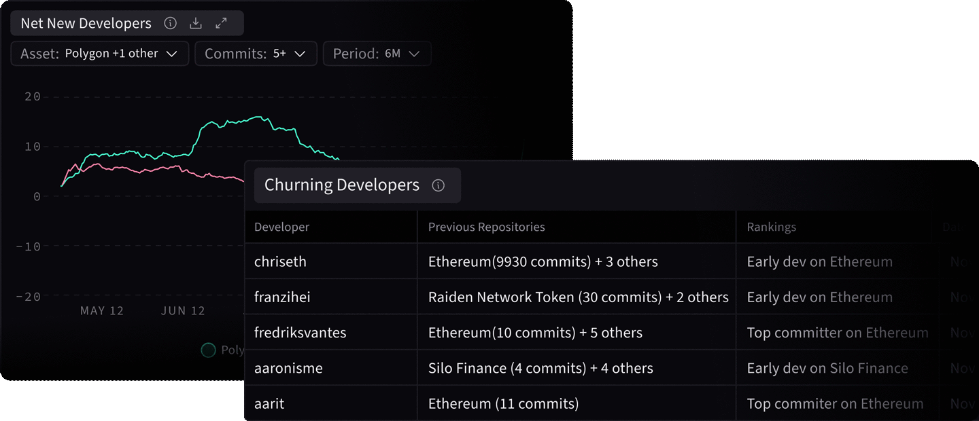Open franzihei's developer entry
This screenshot has width=979, height=421.
tap(281, 297)
